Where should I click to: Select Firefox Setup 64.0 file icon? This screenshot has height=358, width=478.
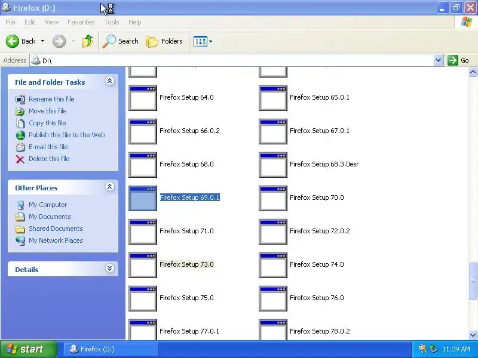(x=143, y=98)
